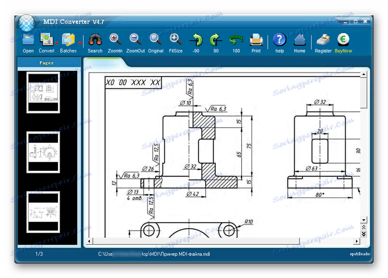Restore original size with the Original icon
The width and height of the screenshot is (388, 278).
(x=156, y=39)
